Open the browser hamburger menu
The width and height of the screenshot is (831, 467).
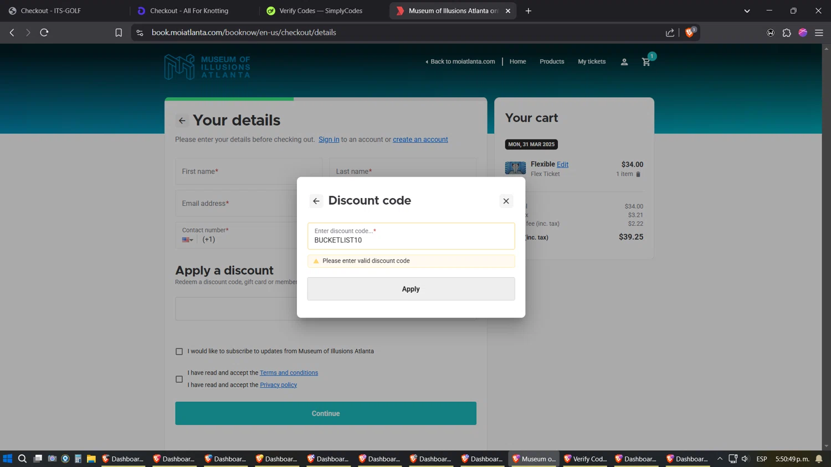click(819, 33)
